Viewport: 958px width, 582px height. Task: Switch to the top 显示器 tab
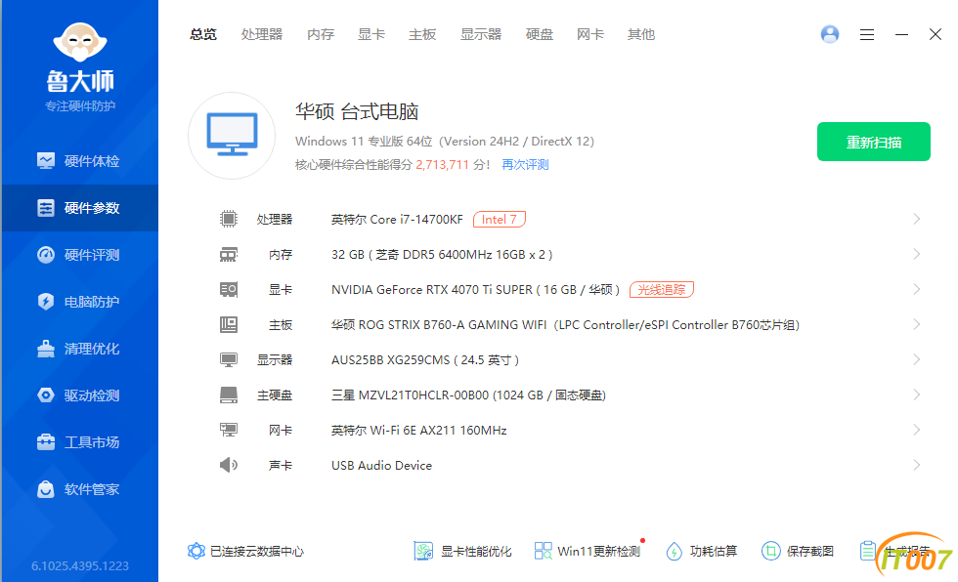481,35
